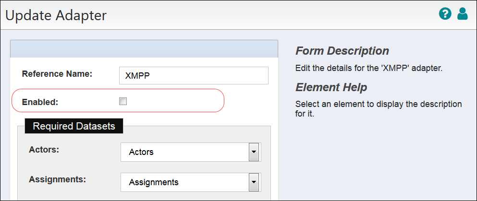Select the Update Adapter page title
Viewport: 477px width, 201px height.
click(x=56, y=15)
